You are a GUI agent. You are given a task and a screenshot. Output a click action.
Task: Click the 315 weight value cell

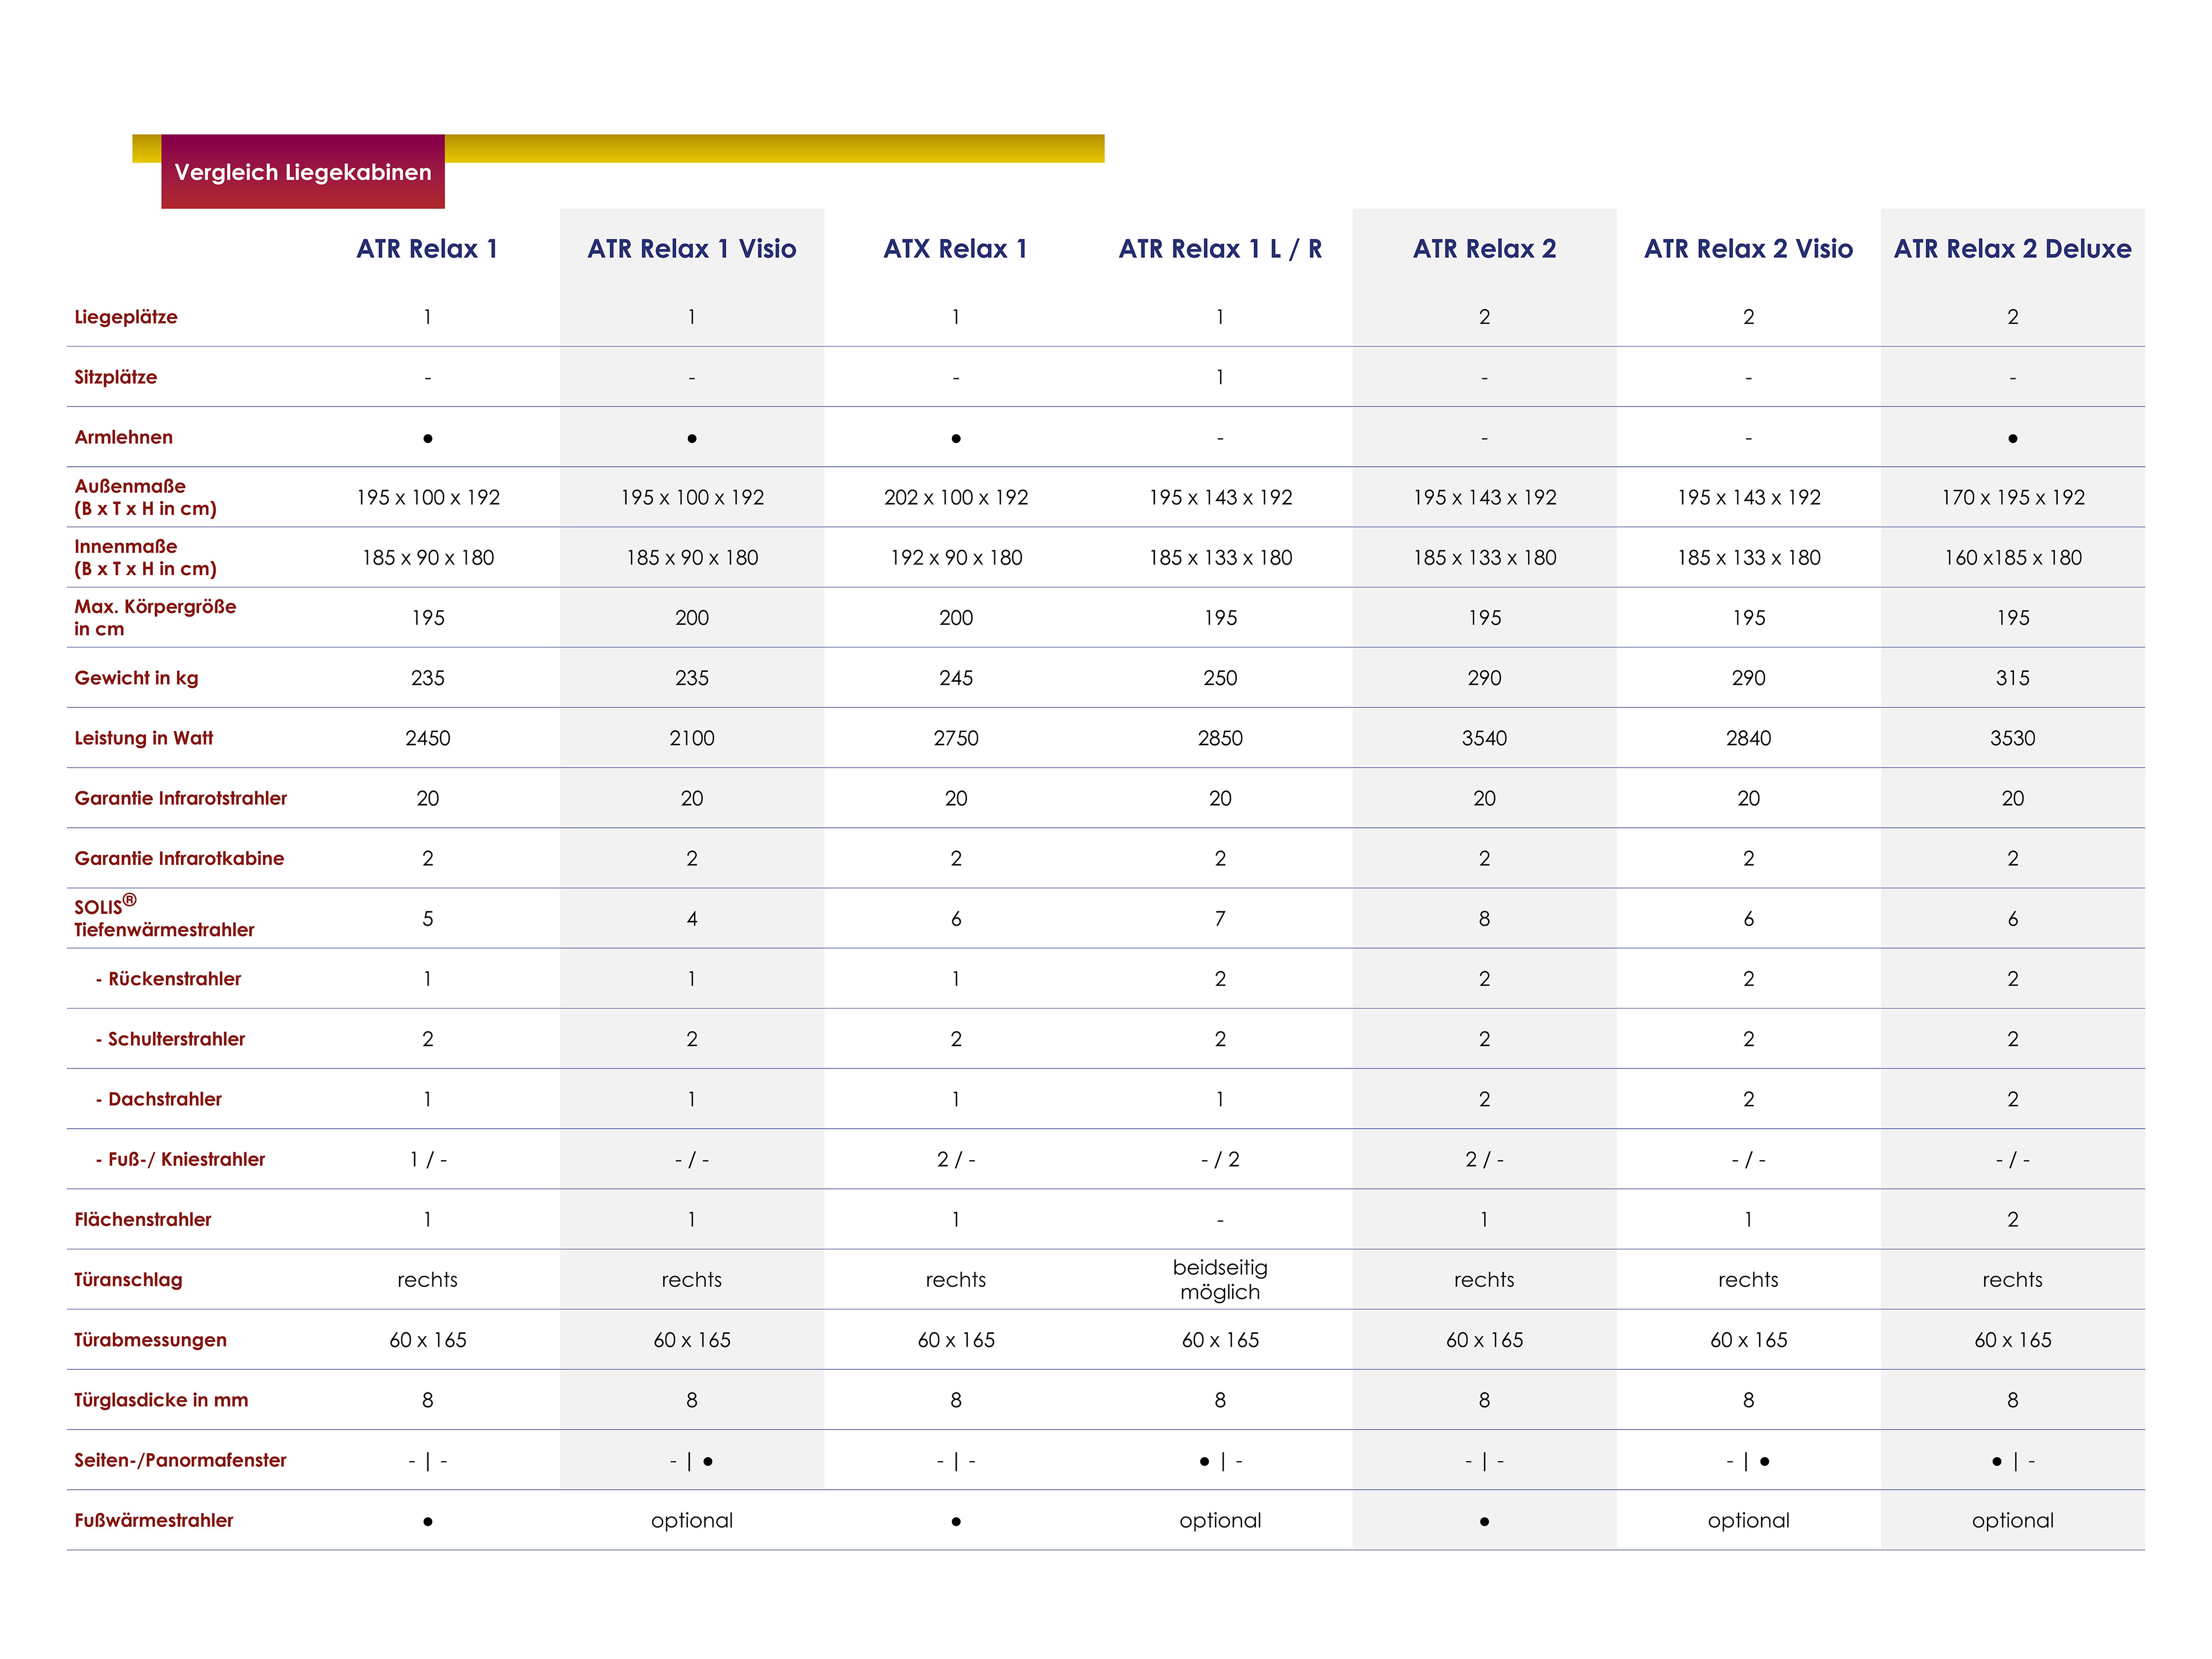click(2012, 678)
